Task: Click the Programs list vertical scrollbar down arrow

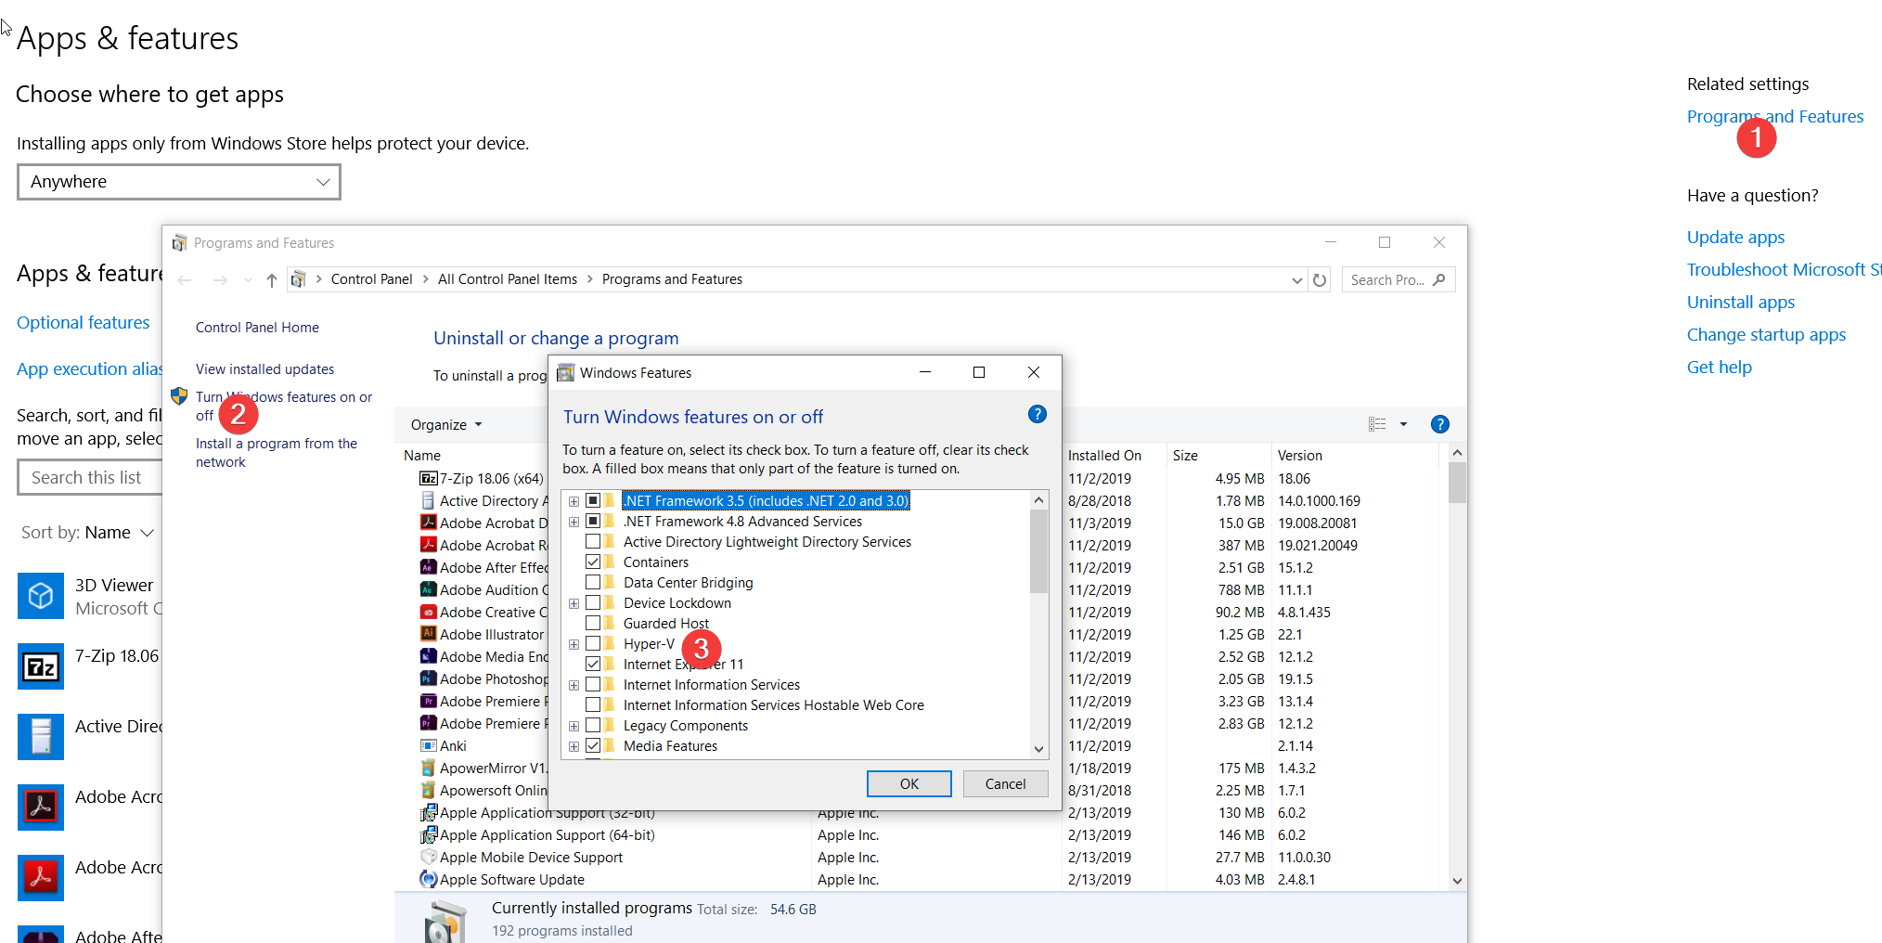Action: (1457, 881)
